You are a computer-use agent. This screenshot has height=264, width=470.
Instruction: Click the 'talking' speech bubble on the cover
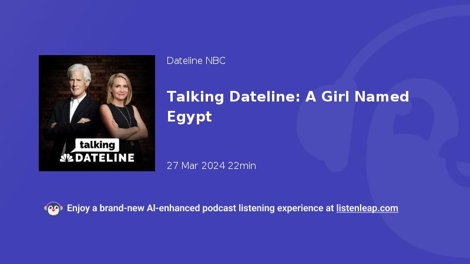[x=95, y=145]
